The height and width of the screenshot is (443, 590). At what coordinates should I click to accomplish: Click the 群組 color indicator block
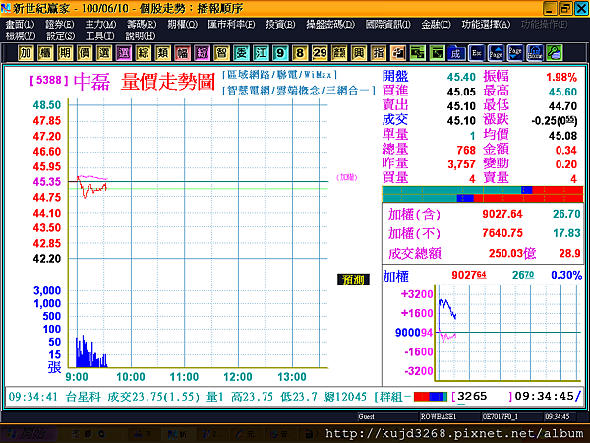point(431,397)
